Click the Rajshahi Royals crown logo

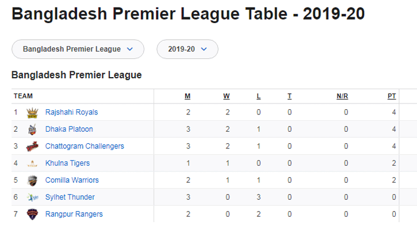(x=32, y=113)
